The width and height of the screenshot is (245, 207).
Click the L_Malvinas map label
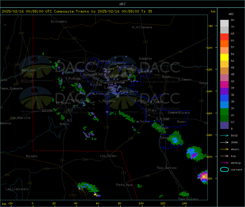point(107,101)
